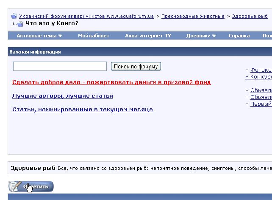This screenshot has width=272, height=200.
Task: Click the notepad icon on the reply button
Action: (x=15, y=186)
